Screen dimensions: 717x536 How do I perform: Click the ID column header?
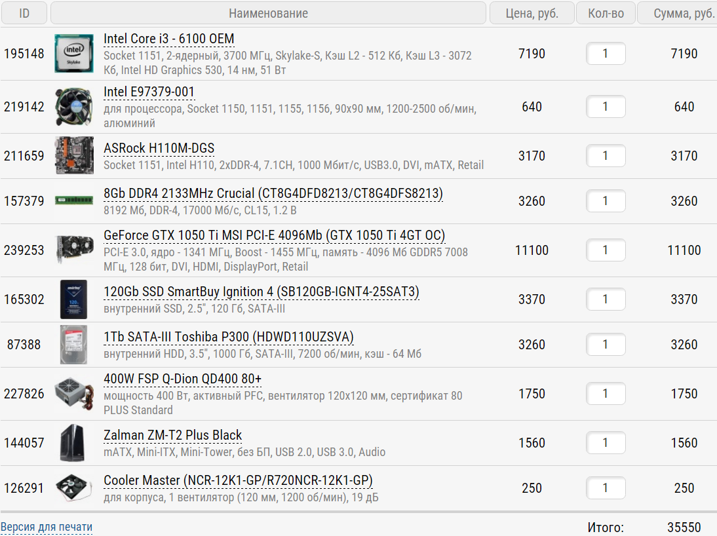click(x=24, y=13)
